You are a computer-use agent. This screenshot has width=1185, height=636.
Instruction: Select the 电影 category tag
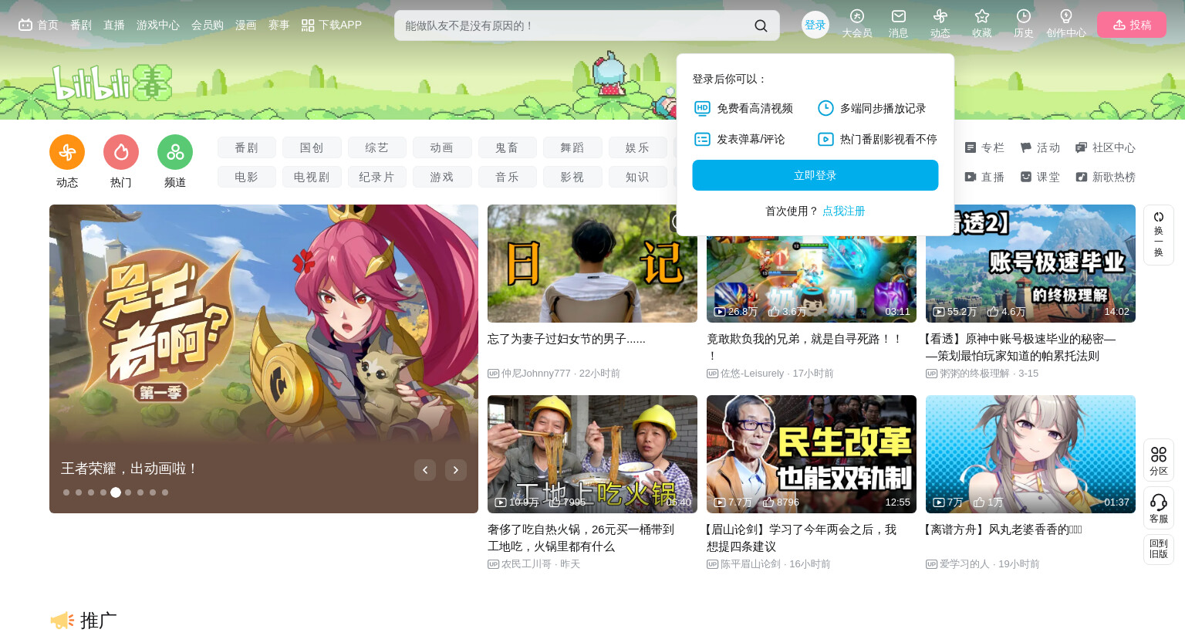[247, 177]
